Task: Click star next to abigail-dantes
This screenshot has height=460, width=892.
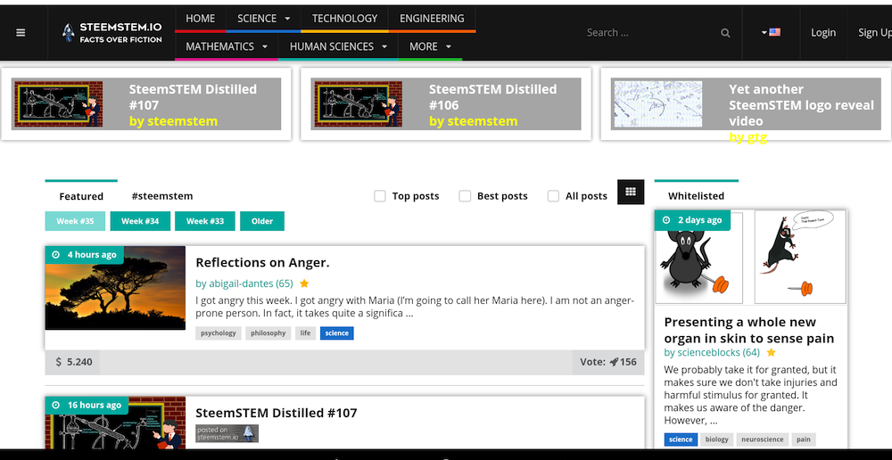Action: point(304,283)
